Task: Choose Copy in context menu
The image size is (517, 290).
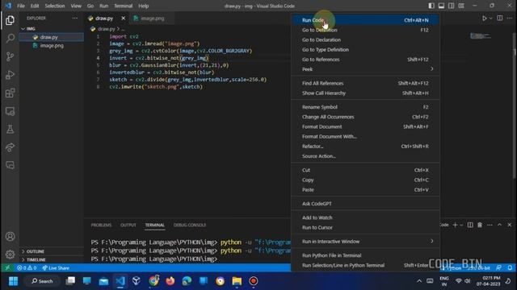Action: pyautogui.click(x=365, y=180)
